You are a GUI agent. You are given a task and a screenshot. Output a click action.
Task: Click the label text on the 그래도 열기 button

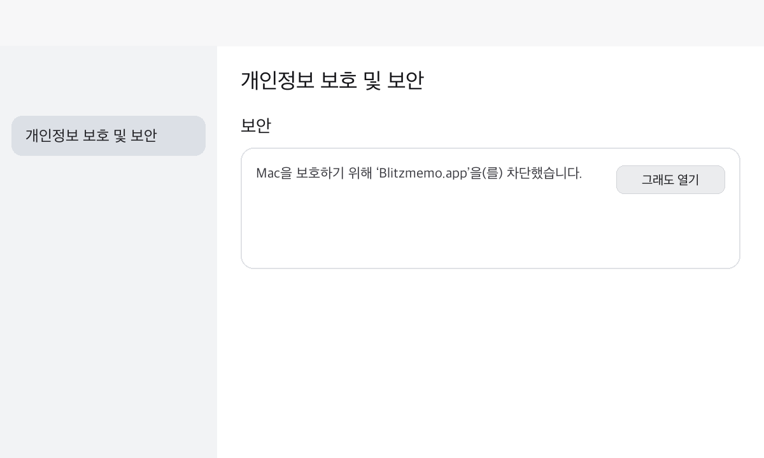(670, 180)
